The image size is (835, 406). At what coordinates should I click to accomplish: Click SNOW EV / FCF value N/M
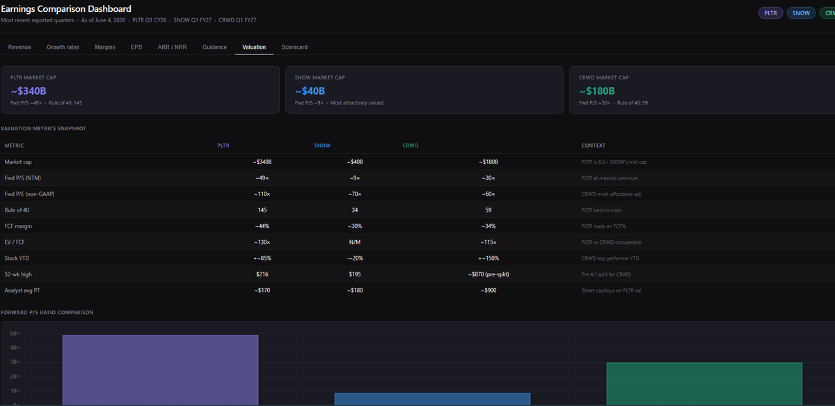point(355,242)
